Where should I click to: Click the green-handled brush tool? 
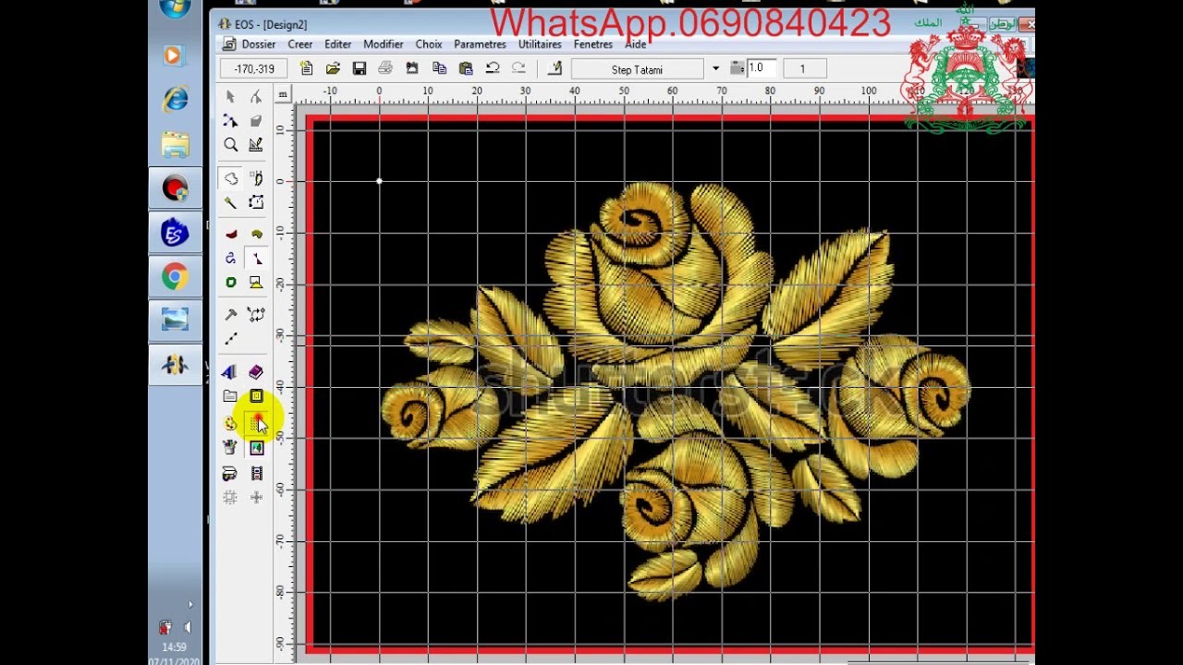coord(230,202)
